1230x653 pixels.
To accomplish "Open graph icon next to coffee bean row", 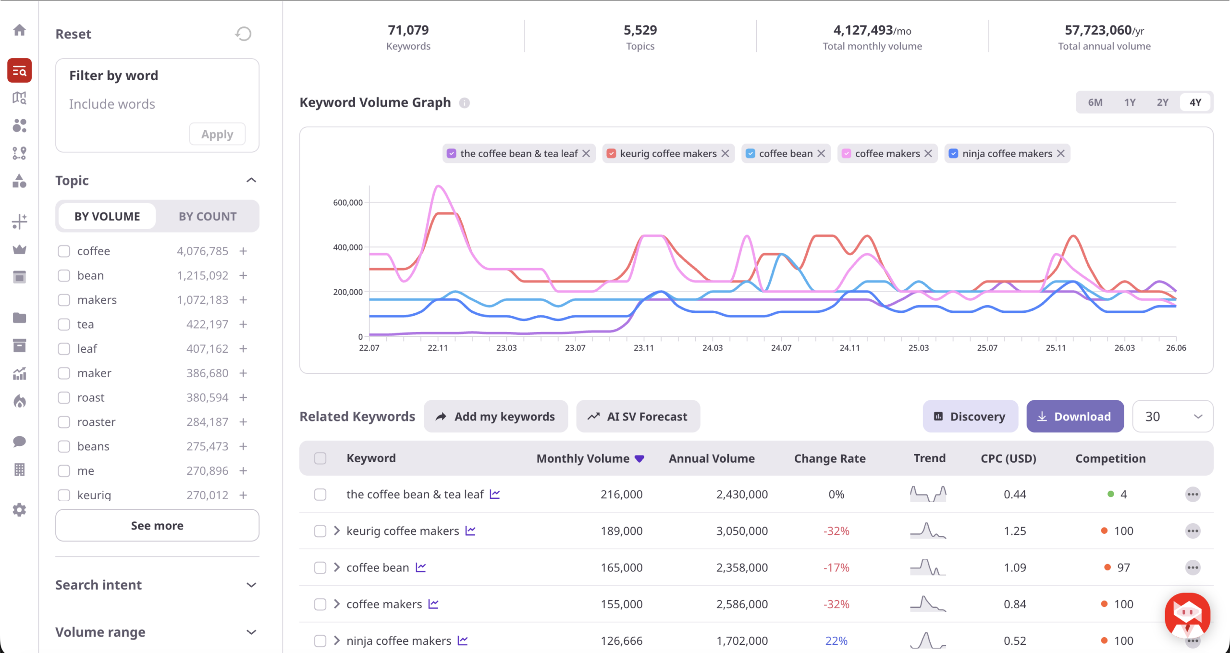I will (x=421, y=567).
